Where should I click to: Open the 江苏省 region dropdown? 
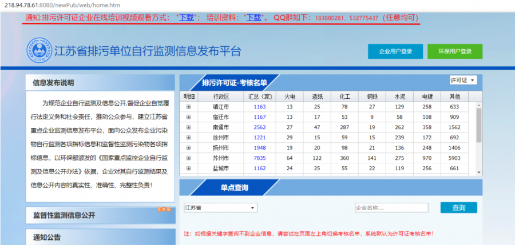[x=220, y=208]
